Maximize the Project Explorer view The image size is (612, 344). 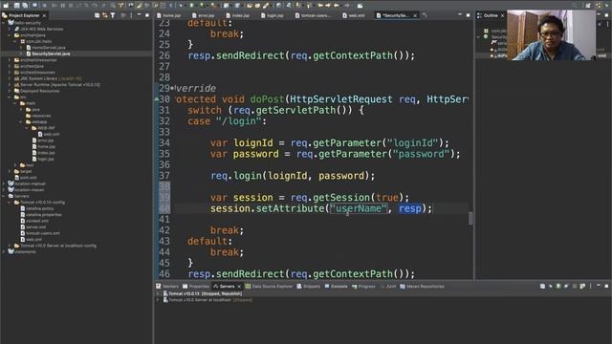coord(147,15)
